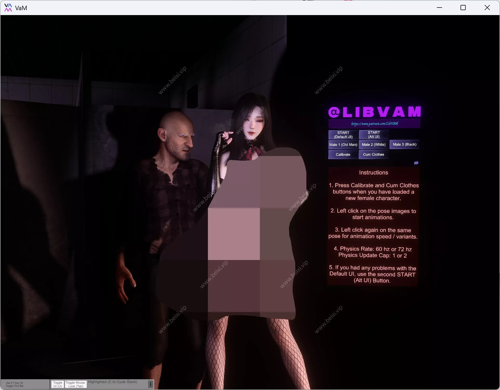Select Male 3 (Black) option

tap(405, 144)
